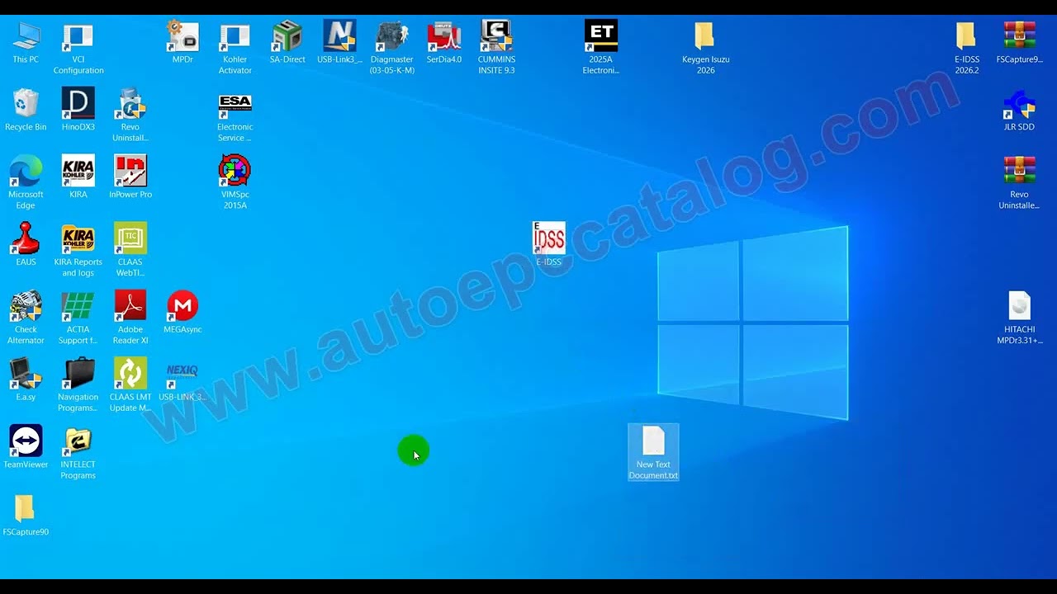Open the Recycle Bin icon
1057x594 pixels.
pyautogui.click(x=26, y=110)
